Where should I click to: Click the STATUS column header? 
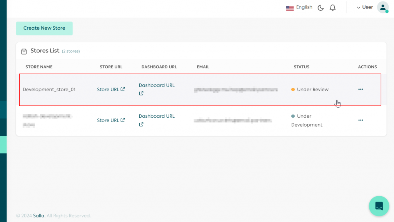[x=302, y=67]
